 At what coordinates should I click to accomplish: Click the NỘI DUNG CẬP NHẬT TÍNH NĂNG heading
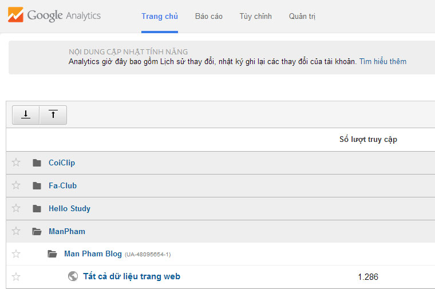tap(128, 52)
